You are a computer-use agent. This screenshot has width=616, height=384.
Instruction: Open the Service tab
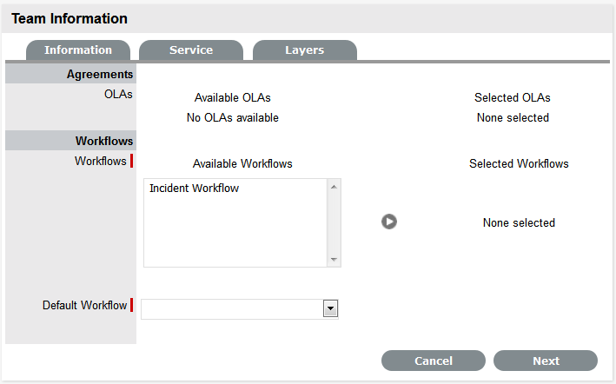coord(191,50)
